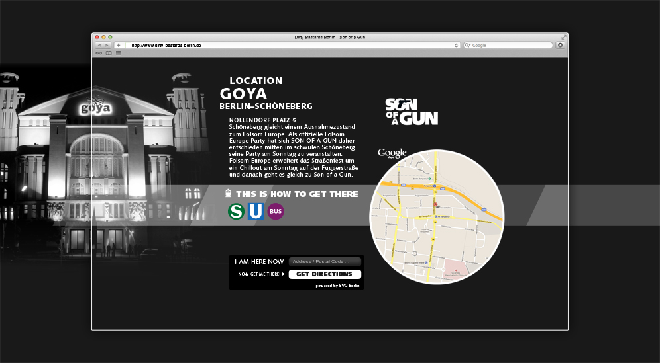Click the red marker on the map
This screenshot has height=363, width=660.
click(435, 204)
